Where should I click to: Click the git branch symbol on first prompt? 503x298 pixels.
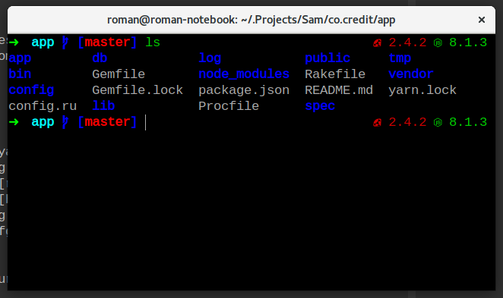point(65,42)
